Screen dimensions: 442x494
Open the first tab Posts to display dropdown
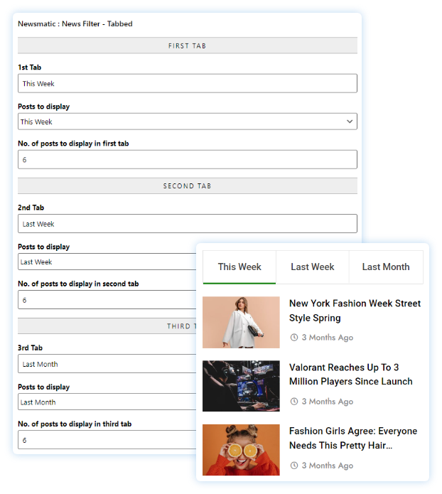[x=187, y=122]
